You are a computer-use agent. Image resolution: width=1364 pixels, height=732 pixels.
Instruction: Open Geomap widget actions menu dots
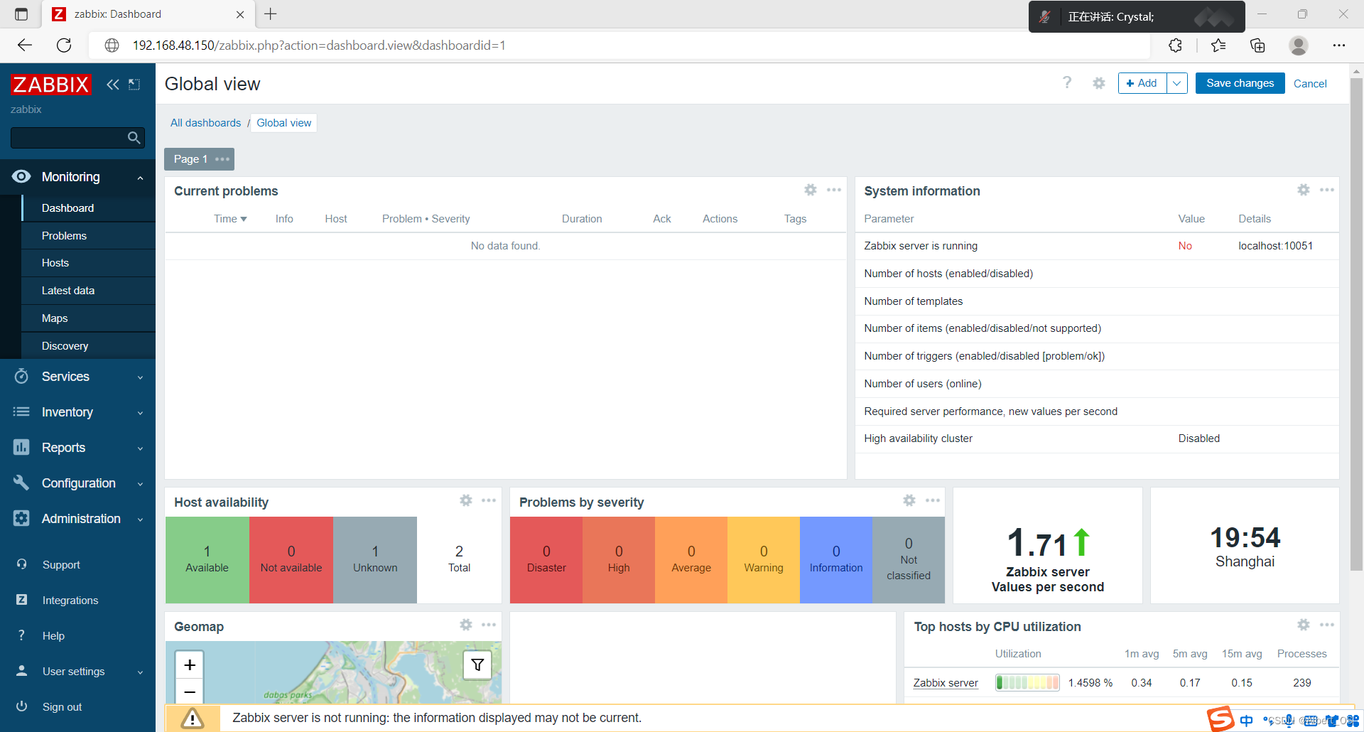(489, 625)
